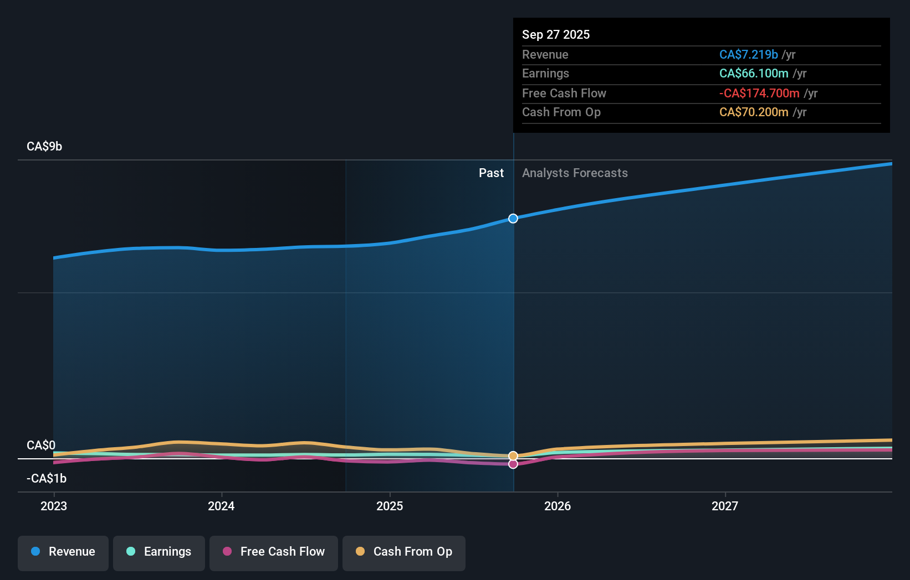Click the -CA$174.700m Free Cash Flow value
910x580 pixels.
click(x=759, y=93)
